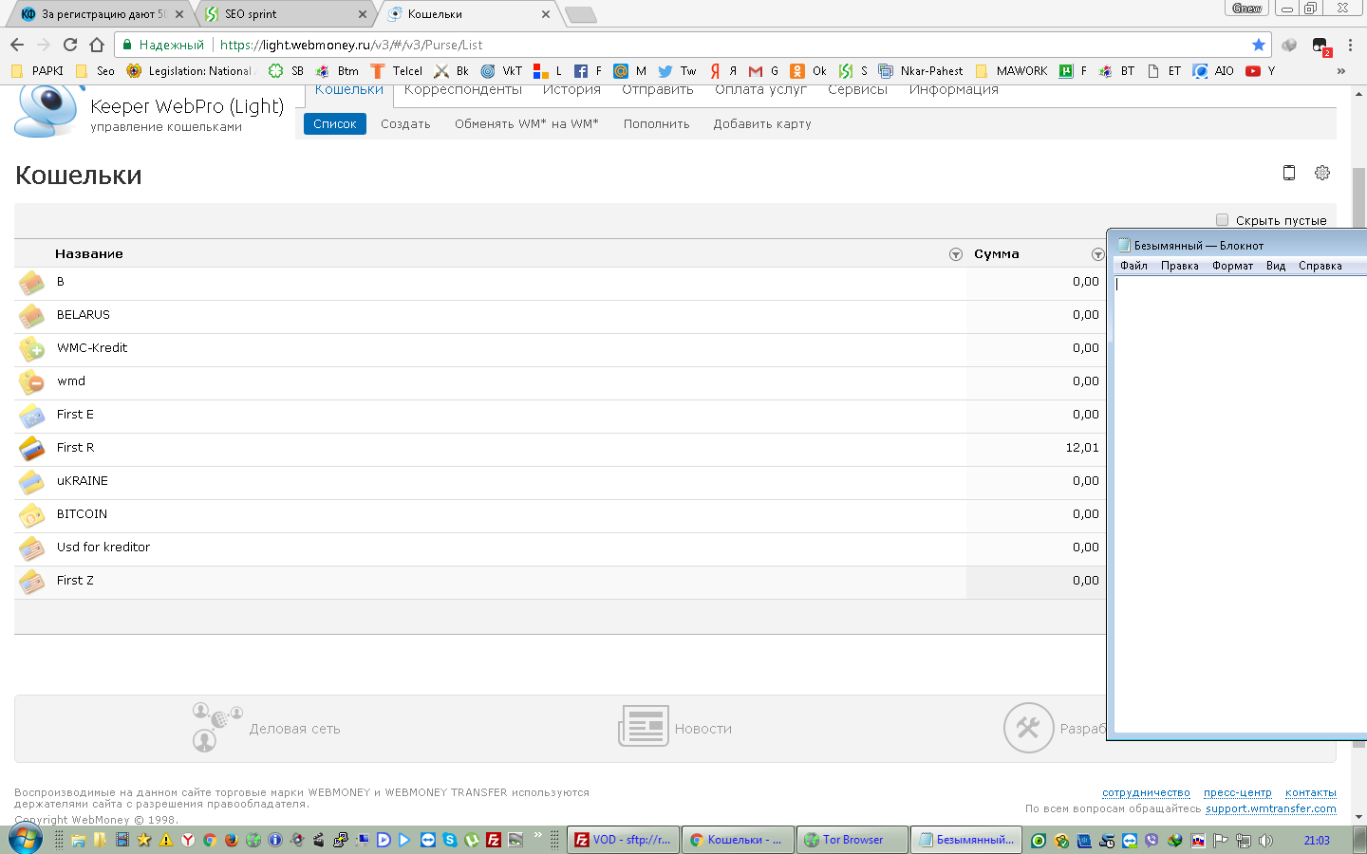Open the Справка menu in Notepad
The image size is (1367, 854).
tap(1320, 266)
